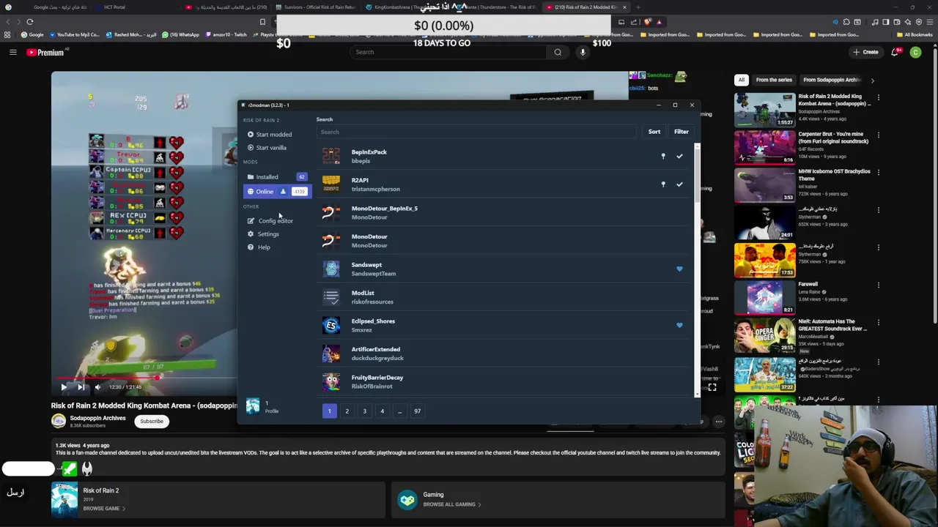Open the r2modman profile avatar

[253, 407]
